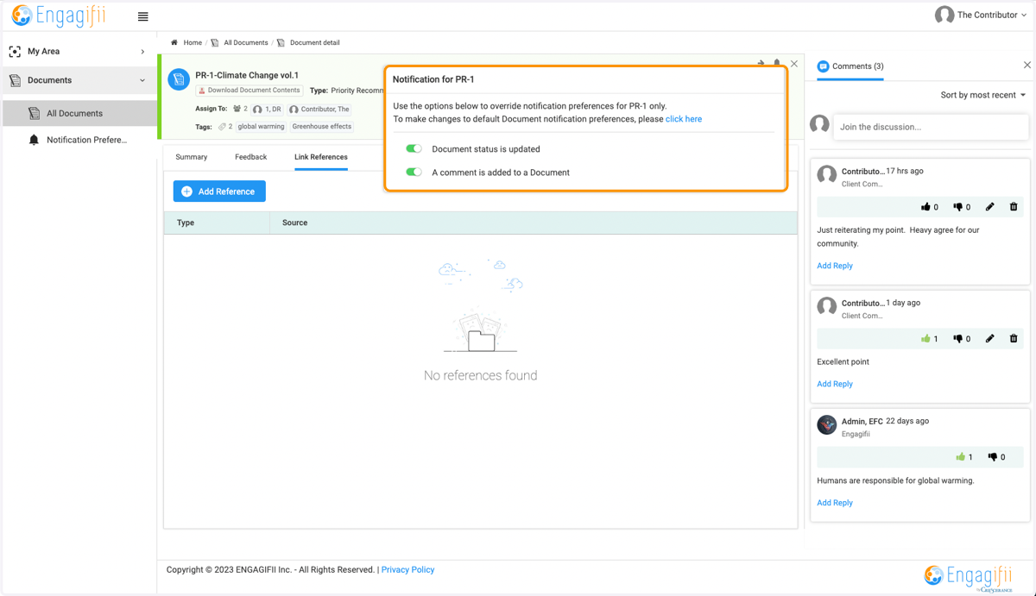Click the Engagifii footer logo
1036x596 pixels.
[x=968, y=576]
